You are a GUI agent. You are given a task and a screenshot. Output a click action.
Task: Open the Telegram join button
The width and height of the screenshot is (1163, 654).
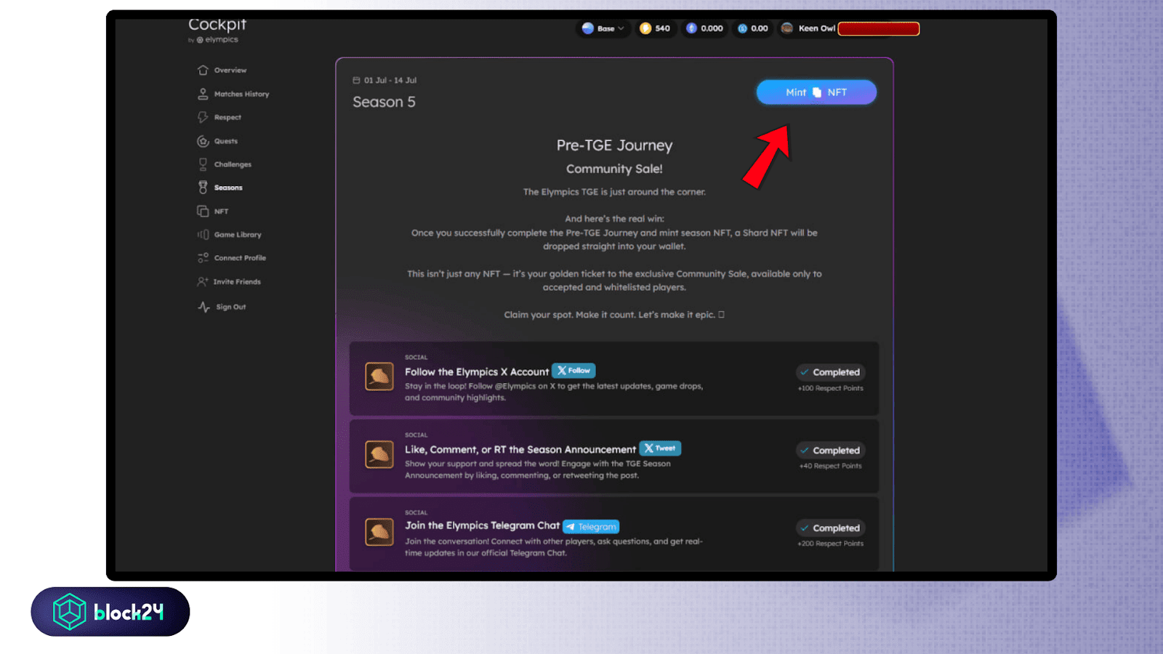click(x=591, y=527)
